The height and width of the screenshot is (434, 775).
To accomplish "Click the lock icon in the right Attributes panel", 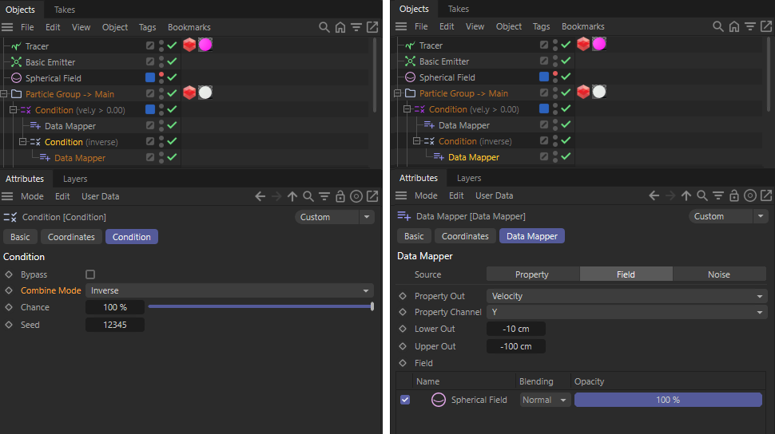I will click(734, 195).
